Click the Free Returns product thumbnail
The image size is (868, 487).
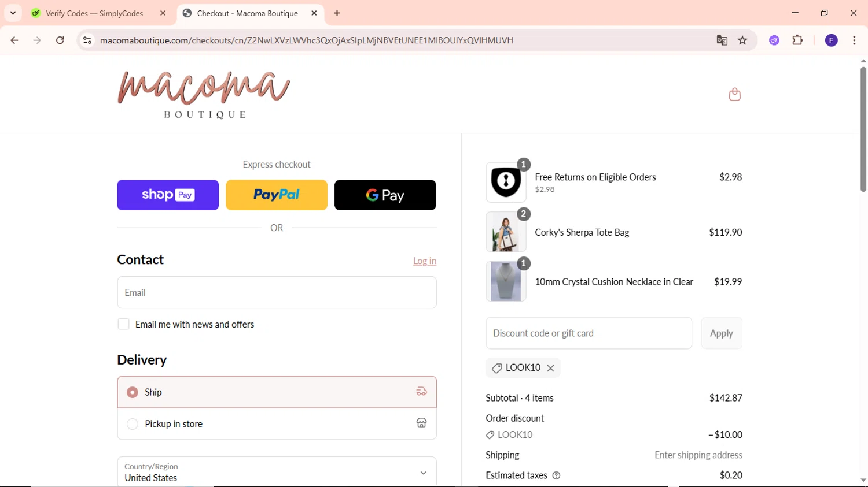[506, 183]
